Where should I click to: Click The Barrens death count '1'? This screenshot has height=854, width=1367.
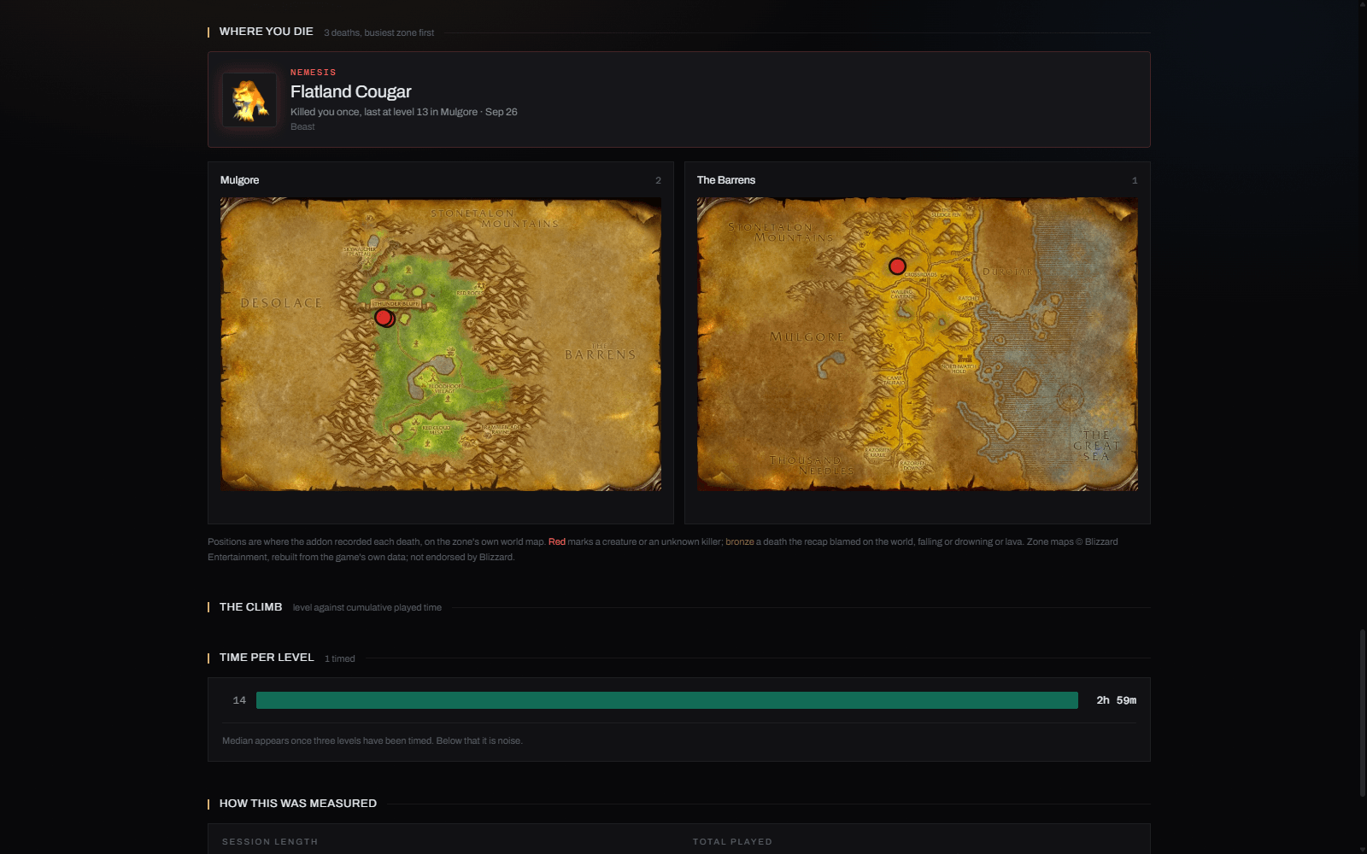pos(1135,180)
